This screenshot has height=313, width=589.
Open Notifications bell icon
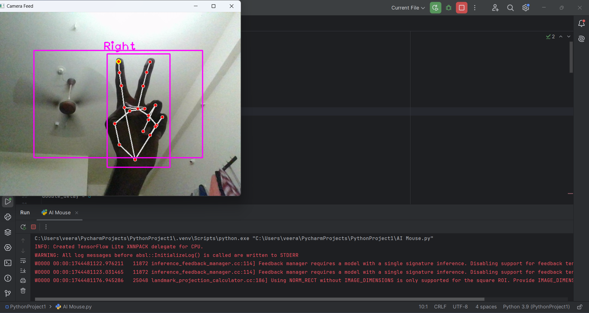(x=581, y=23)
